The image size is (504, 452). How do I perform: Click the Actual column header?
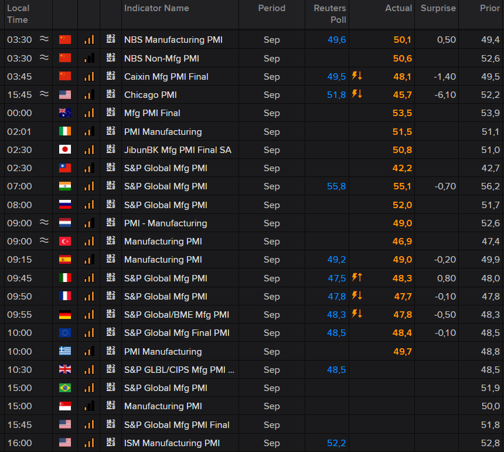point(399,8)
